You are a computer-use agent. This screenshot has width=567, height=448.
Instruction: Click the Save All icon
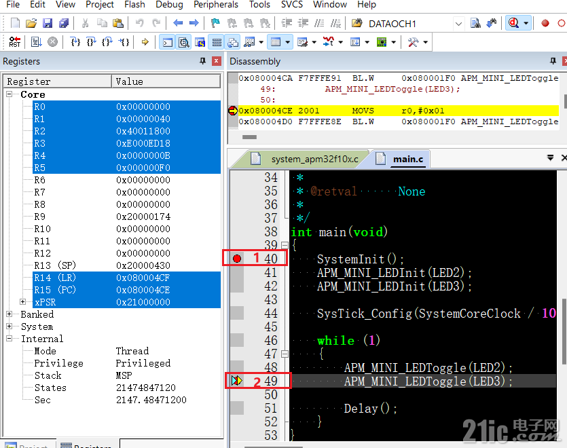64,23
